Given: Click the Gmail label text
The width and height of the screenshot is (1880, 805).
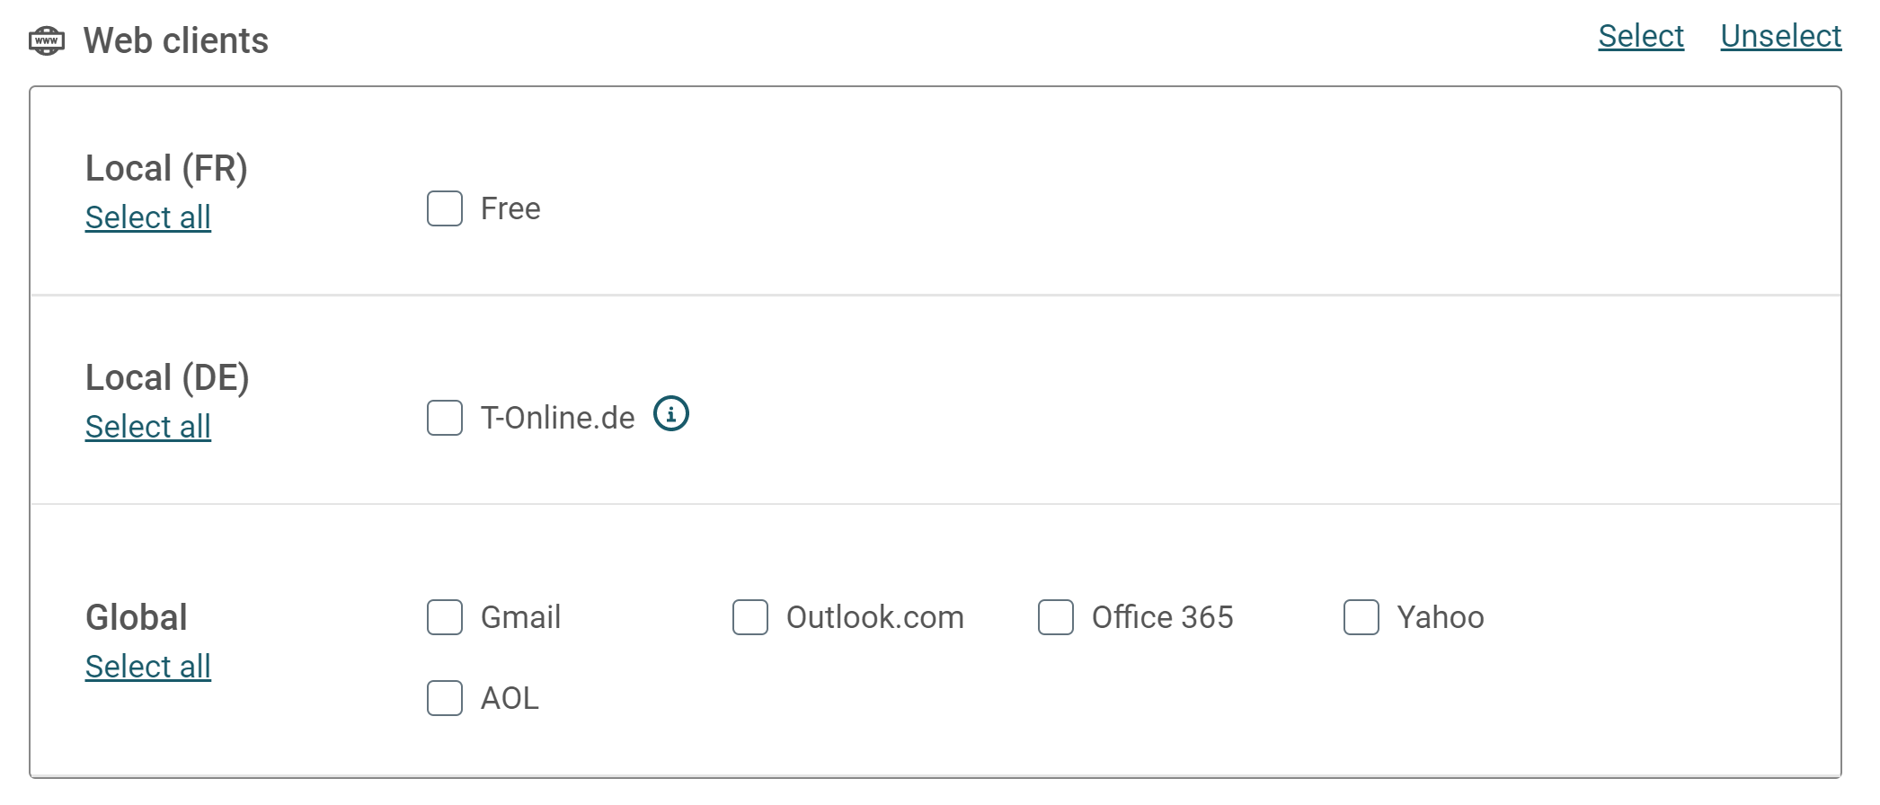Looking at the screenshot, I should pos(521,617).
